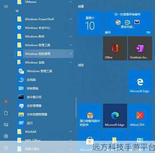Click the 运行 icon
This screenshot has width=155, height=153.
(21, 123)
